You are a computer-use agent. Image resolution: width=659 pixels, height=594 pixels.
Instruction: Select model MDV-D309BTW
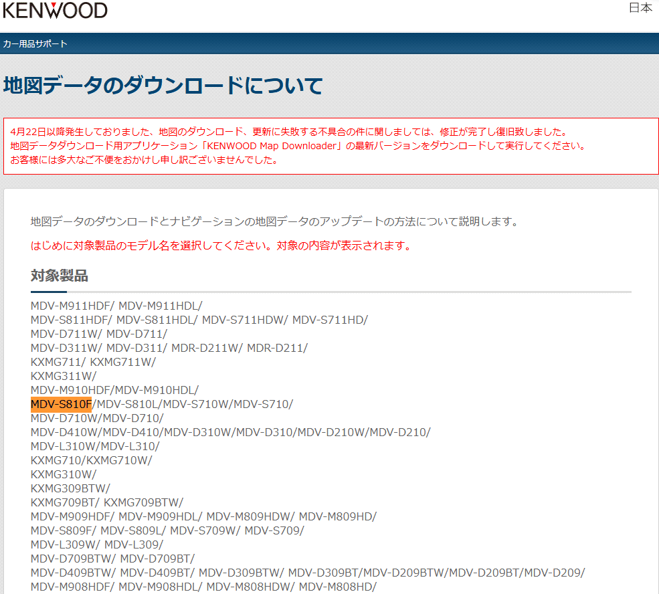point(240,573)
